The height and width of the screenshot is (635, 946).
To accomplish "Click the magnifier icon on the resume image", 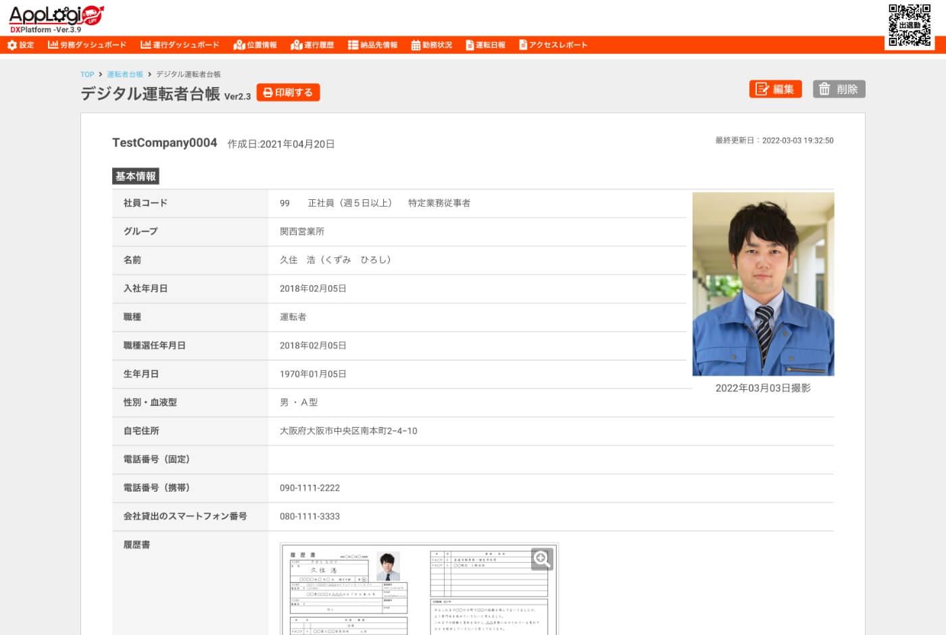I will 542,559.
